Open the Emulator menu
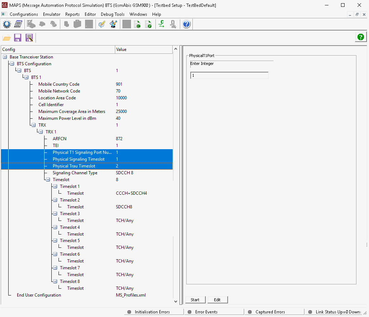Image resolution: width=369 pixels, height=317 pixels. tap(51, 14)
